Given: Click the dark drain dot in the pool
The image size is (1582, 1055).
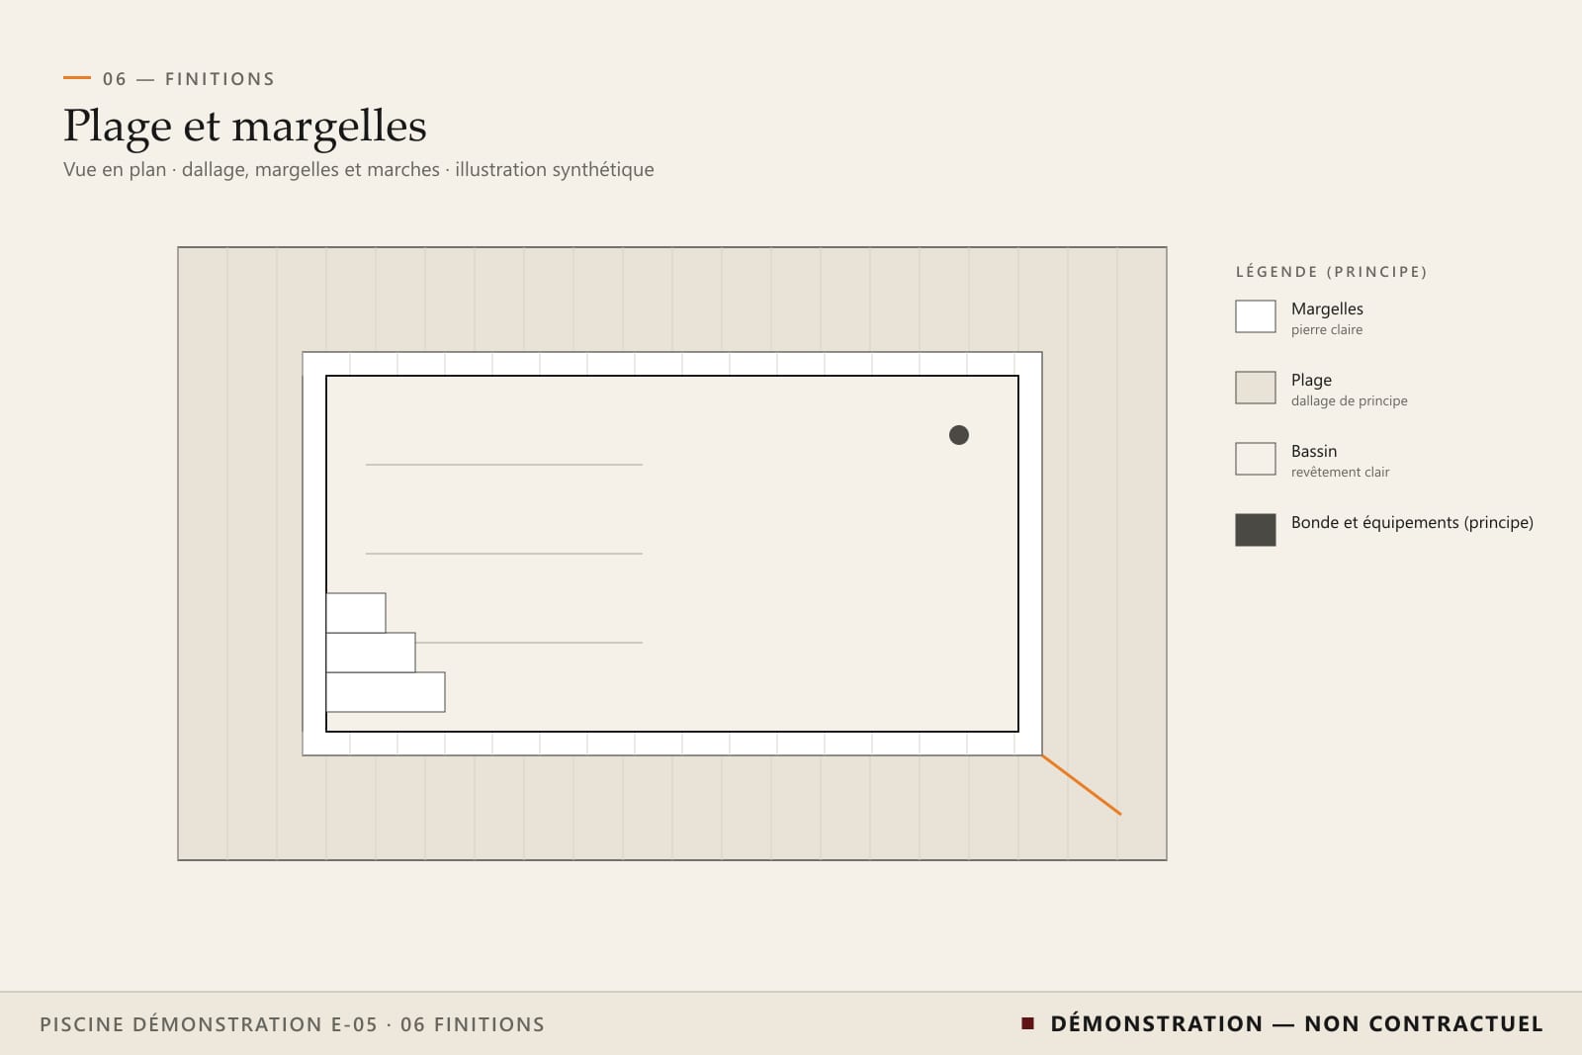Looking at the screenshot, I should (x=959, y=435).
